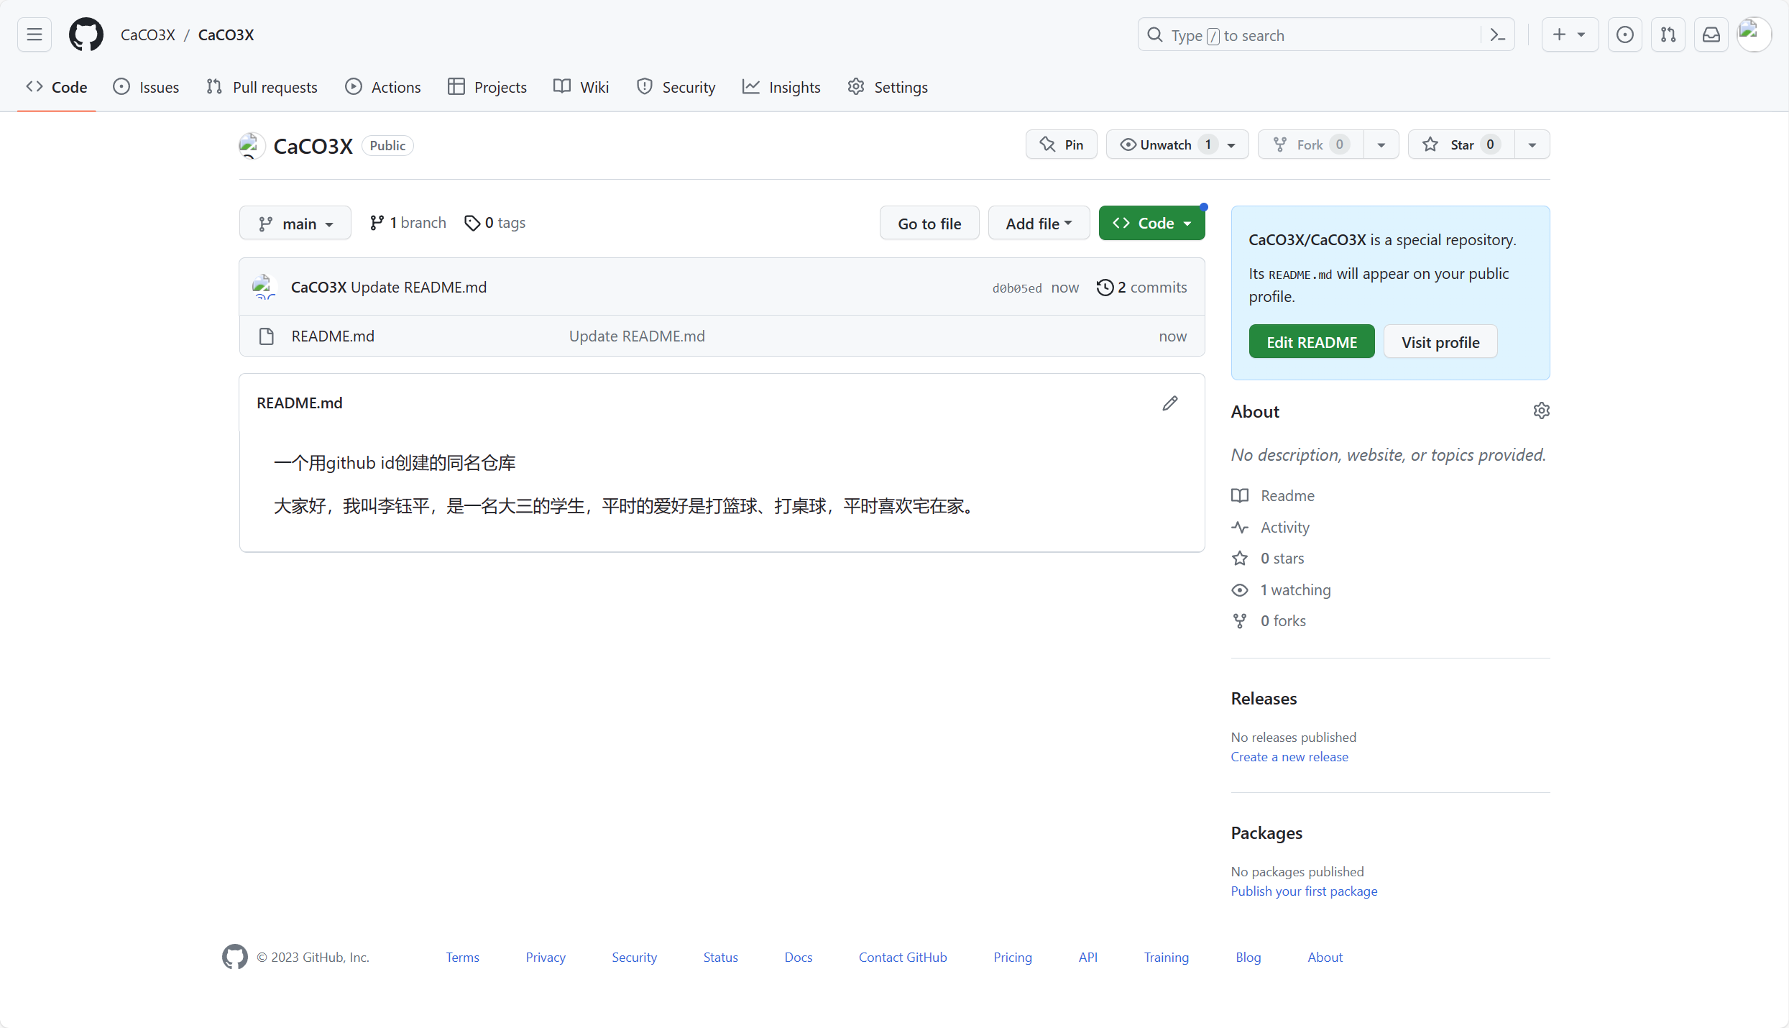This screenshot has width=1789, height=1028.
Task: Open the command palette terminal icon
Action: point(1497,34)
